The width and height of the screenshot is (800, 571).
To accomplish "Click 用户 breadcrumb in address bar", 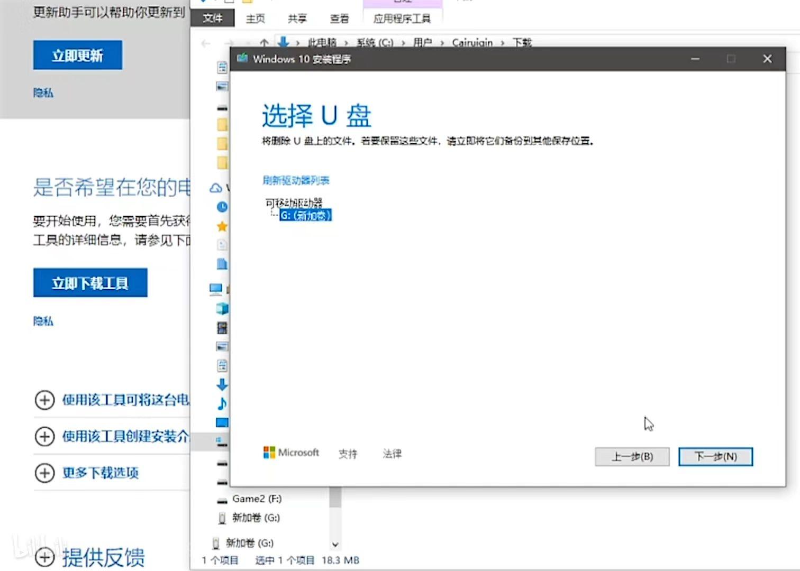I will 422,42.
